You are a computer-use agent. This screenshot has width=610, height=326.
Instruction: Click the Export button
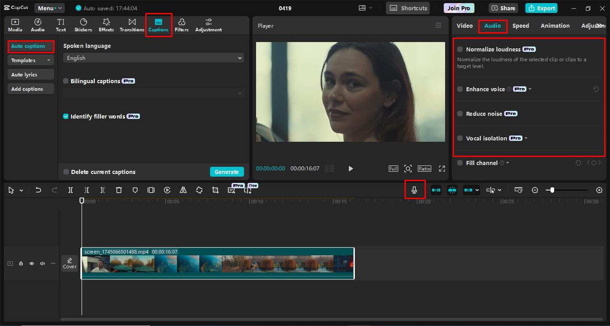(542, 8)
